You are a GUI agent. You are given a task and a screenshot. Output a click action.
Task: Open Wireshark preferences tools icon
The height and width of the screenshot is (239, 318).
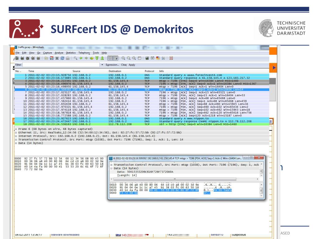[x=163, y=58]
